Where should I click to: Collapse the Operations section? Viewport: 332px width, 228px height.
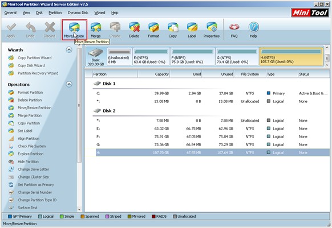pyautogui.click(x=69, y=85)
